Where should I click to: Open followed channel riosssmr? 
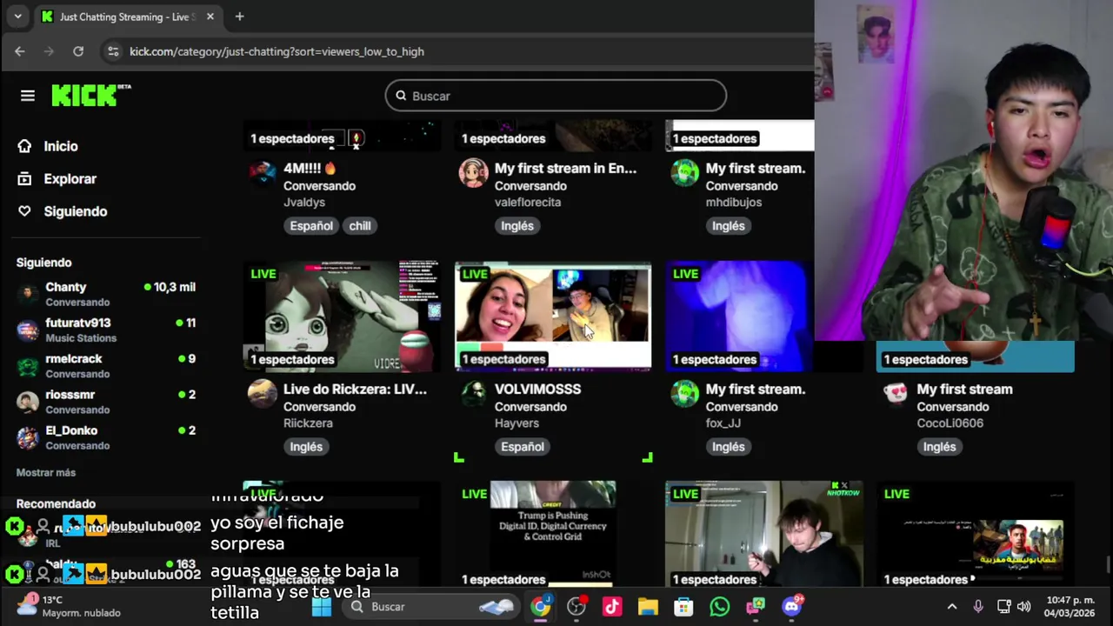pos(106,401)
